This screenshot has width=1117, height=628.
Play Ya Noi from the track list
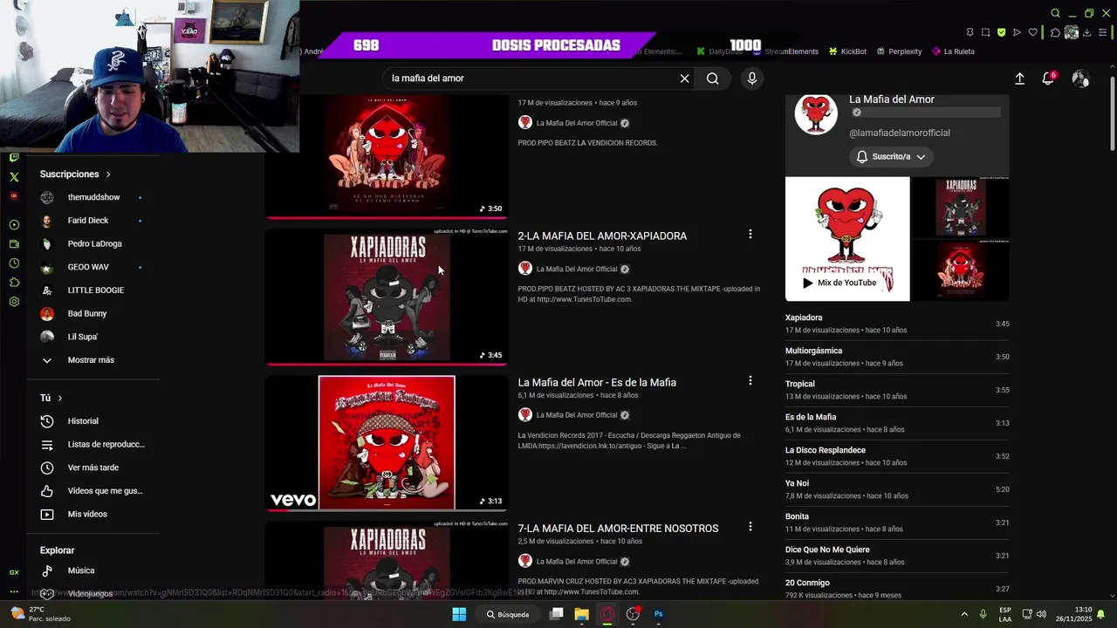(897, 489)
